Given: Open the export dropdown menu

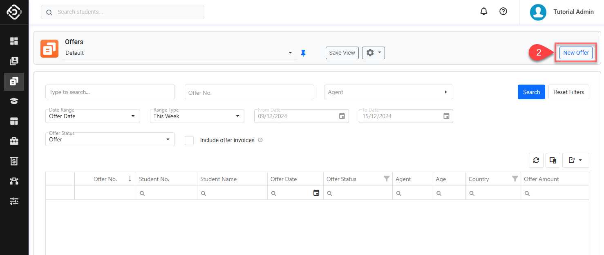Looking at the screenshot, I should (575, 161).
